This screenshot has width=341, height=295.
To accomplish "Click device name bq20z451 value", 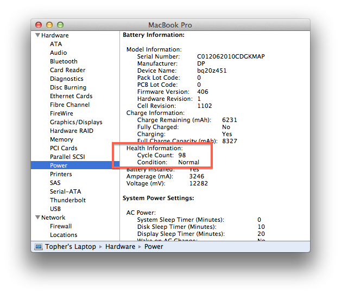I will (x=212, y=70).
